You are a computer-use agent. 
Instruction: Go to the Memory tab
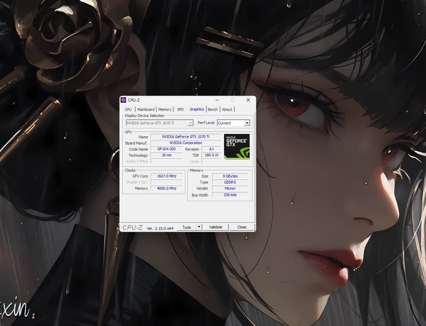[164, 109]
